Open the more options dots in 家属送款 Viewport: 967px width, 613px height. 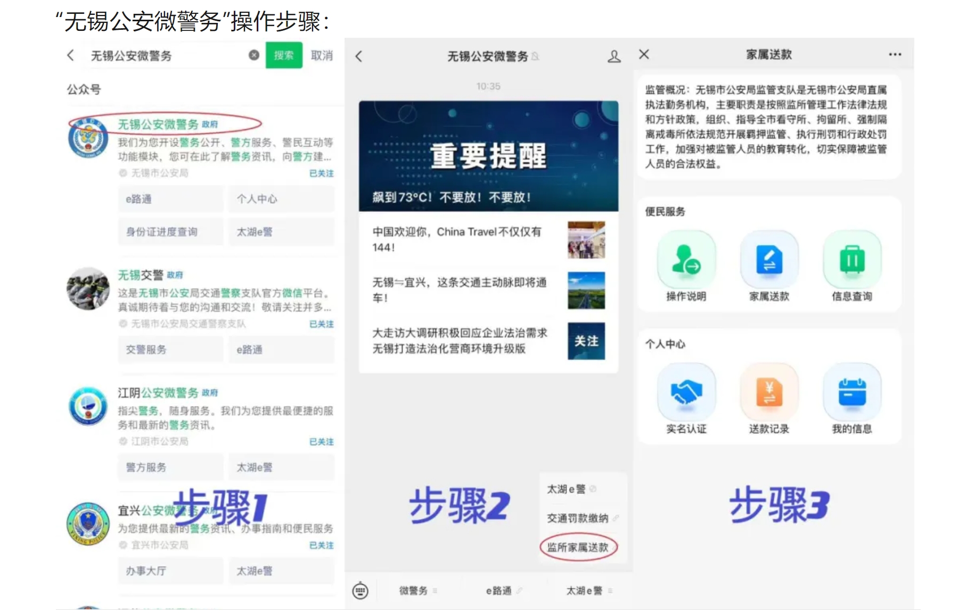[895, 54]
